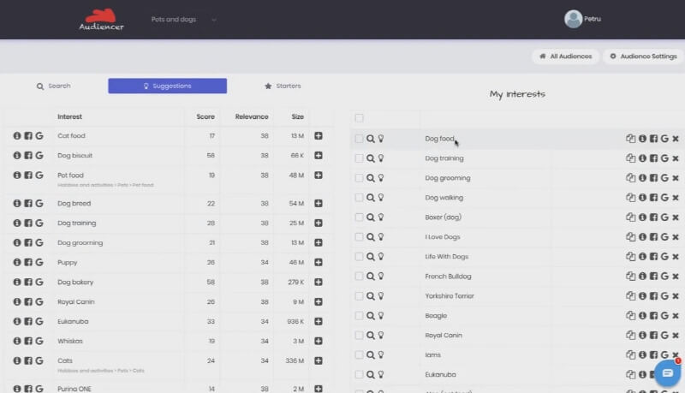Image resolution: width=685 pixels, height=393 pixels.
Task: Check the Iams interest checkbox
Action: [x=359, y=355]
